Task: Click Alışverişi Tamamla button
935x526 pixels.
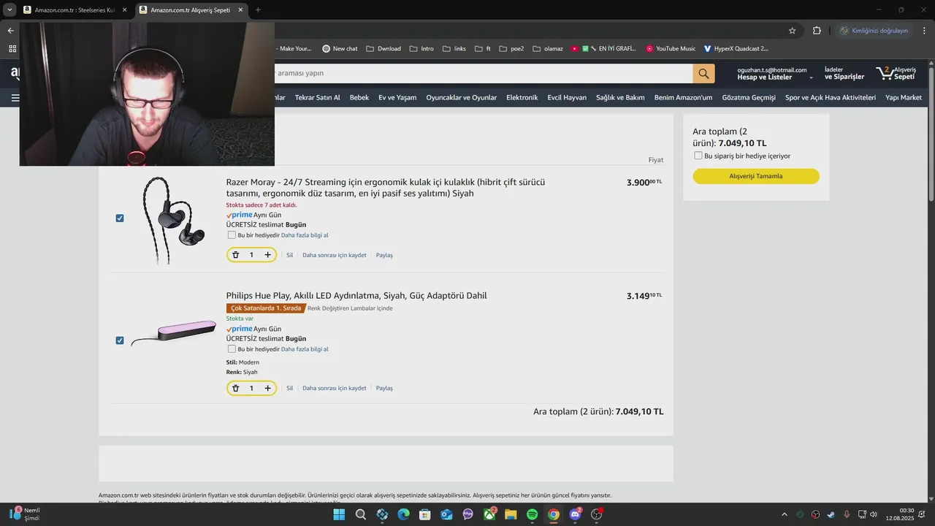Action: pyautogui.click(x=756, y=176)
